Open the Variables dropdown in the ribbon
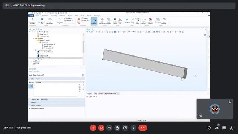 (68, 18)
